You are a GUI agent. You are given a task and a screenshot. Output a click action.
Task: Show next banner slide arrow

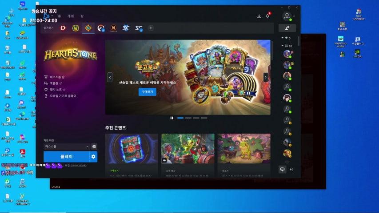pyautogui.click(x=266, y=77)
